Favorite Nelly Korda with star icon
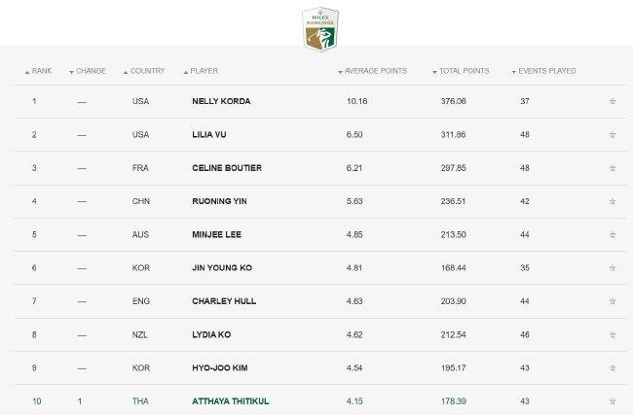633x415 pixels. click(x=613, y=101)
